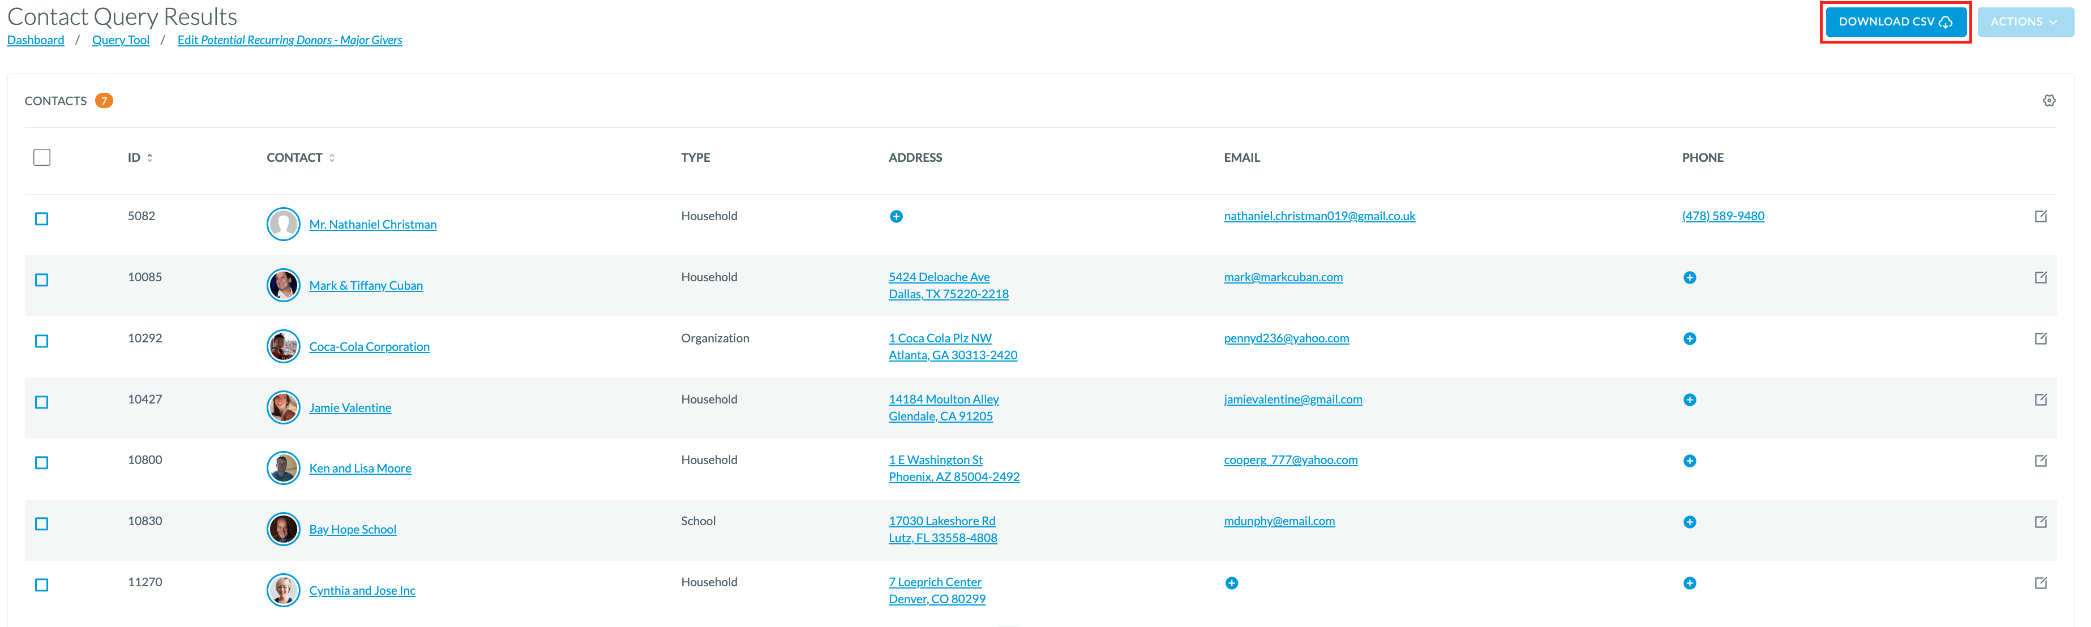Toggle the select-all contacts checkbox

coord(42,157)
